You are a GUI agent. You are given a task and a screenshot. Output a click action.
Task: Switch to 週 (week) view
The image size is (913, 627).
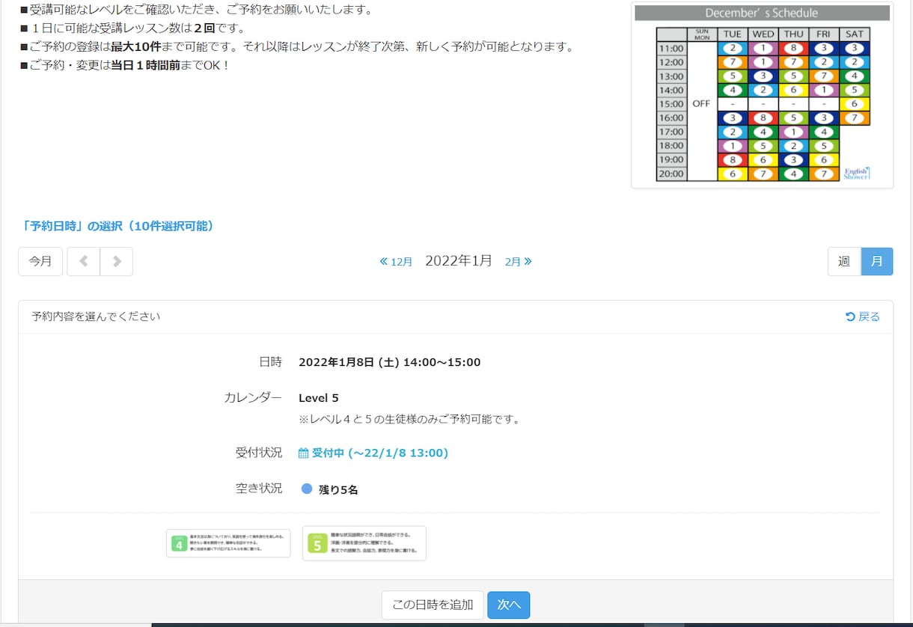844,262
